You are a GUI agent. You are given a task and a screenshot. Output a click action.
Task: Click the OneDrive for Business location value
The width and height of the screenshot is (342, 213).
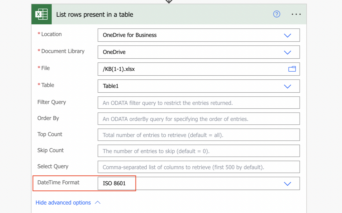point(130,35)
